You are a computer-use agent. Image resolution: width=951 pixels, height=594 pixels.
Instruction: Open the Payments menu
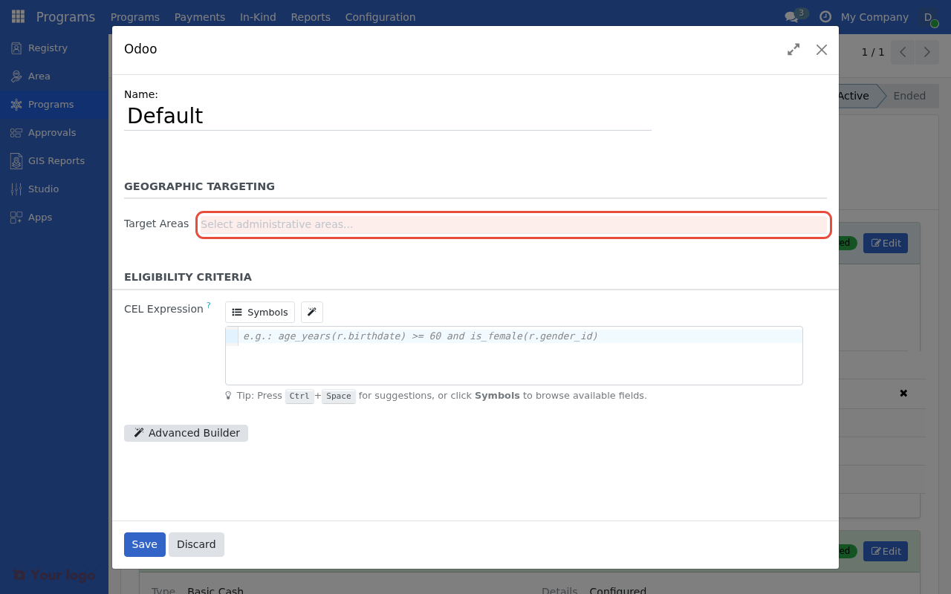(199, 16)
